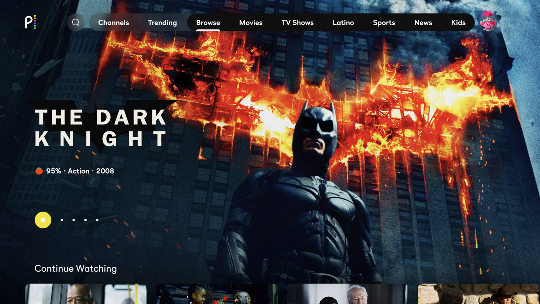
Task: Open the News tab
Action: click(423, 23)
